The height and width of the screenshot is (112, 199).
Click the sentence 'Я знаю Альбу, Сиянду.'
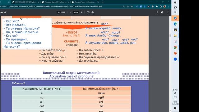(103, 35)
